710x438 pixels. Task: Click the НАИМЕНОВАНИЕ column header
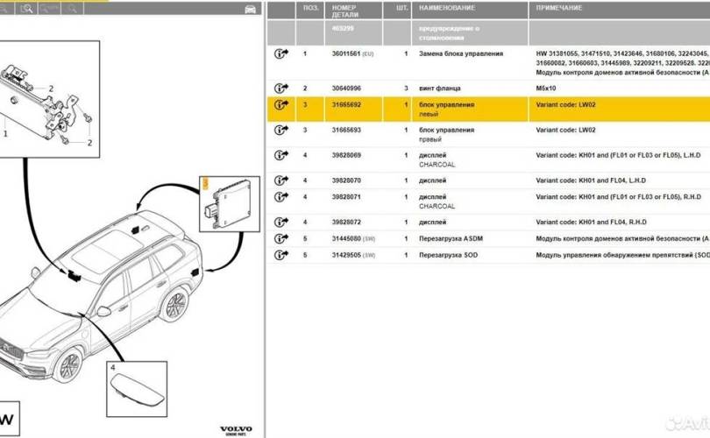pos(447,8)
